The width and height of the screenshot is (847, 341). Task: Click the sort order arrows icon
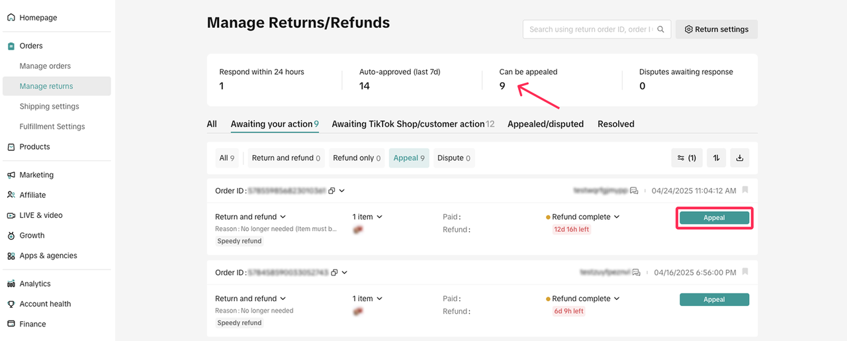(x=716, y=158)
